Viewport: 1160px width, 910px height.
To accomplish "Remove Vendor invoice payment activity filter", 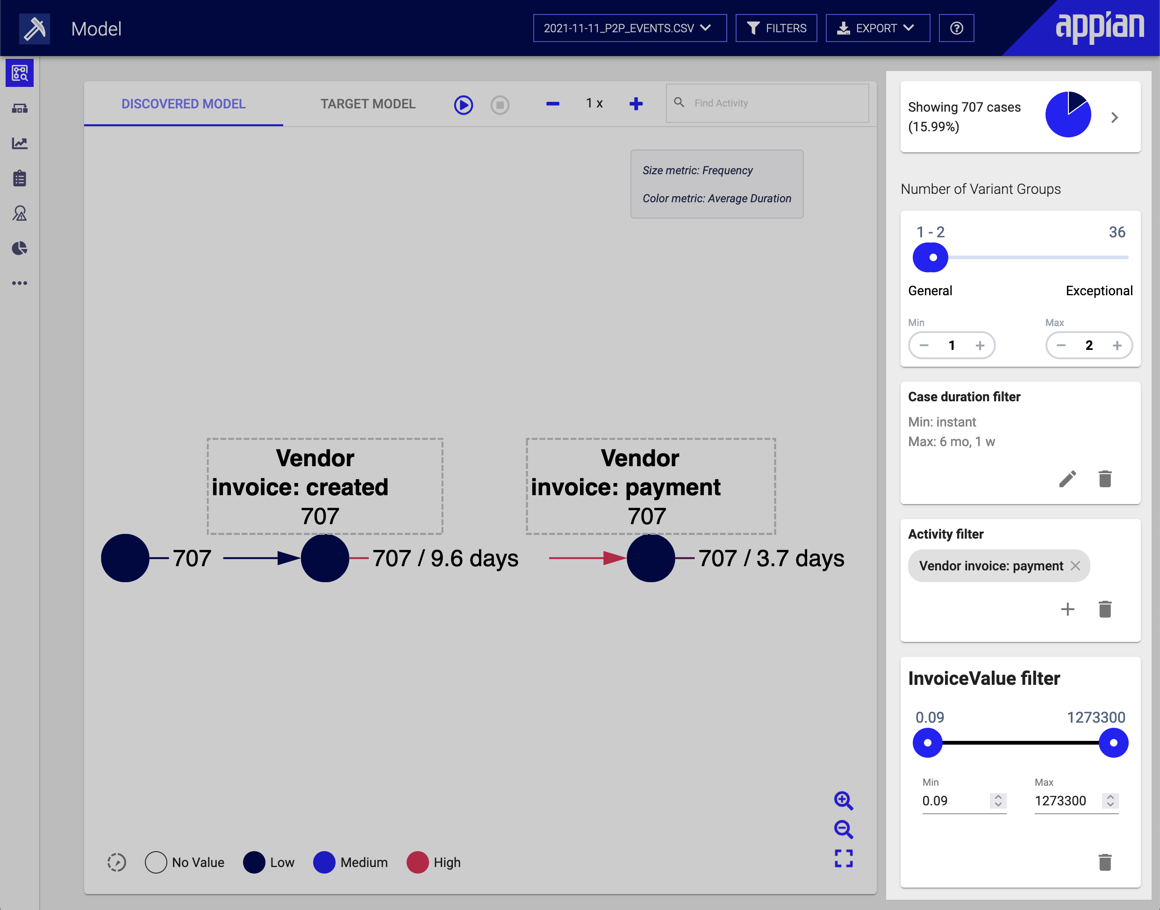I will coord(1077,566).
